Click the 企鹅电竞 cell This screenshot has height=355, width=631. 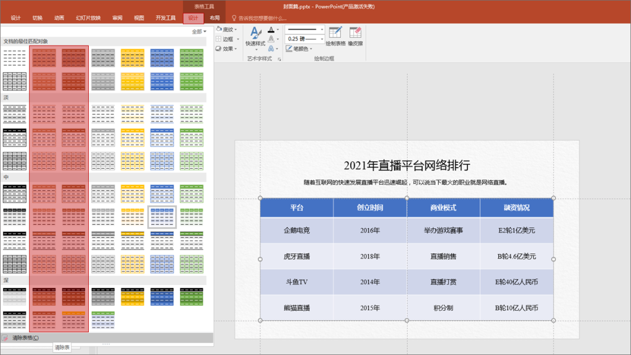point(297,231)
